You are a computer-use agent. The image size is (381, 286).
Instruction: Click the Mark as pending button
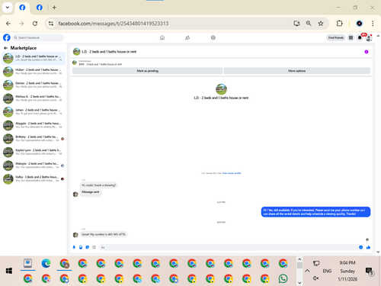tap(147, 71)
